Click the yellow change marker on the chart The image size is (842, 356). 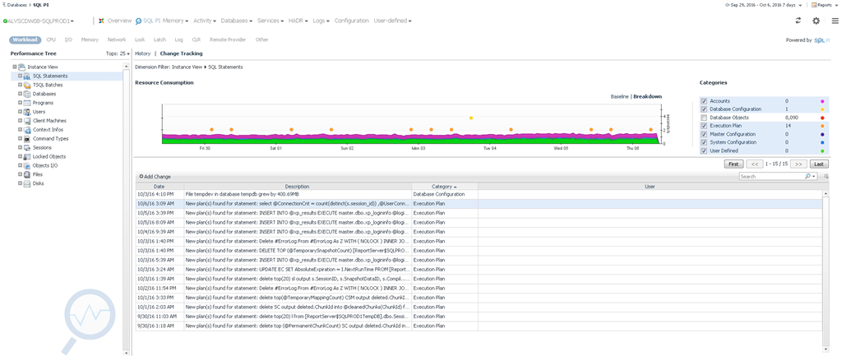coord(471,118)
